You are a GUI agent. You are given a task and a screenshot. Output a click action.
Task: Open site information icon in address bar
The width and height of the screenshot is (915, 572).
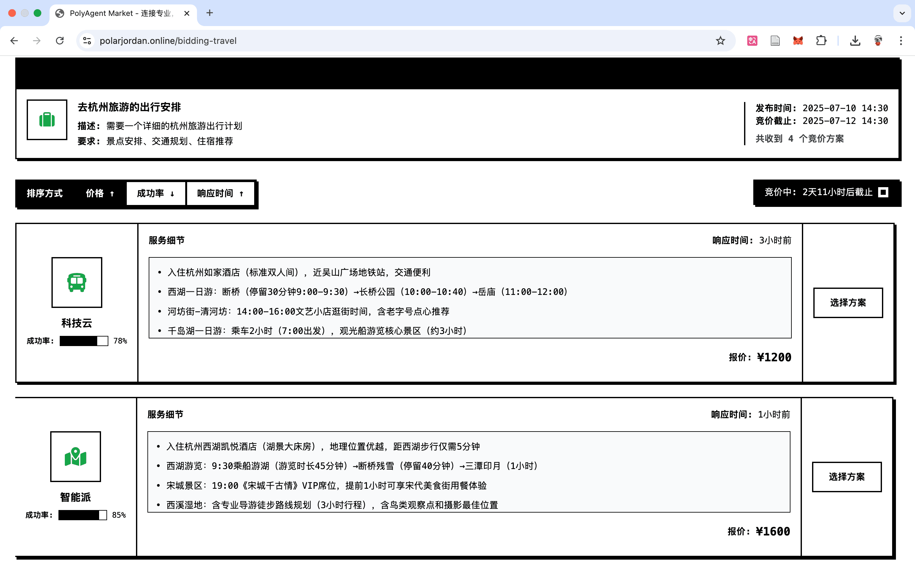[87, 40]
